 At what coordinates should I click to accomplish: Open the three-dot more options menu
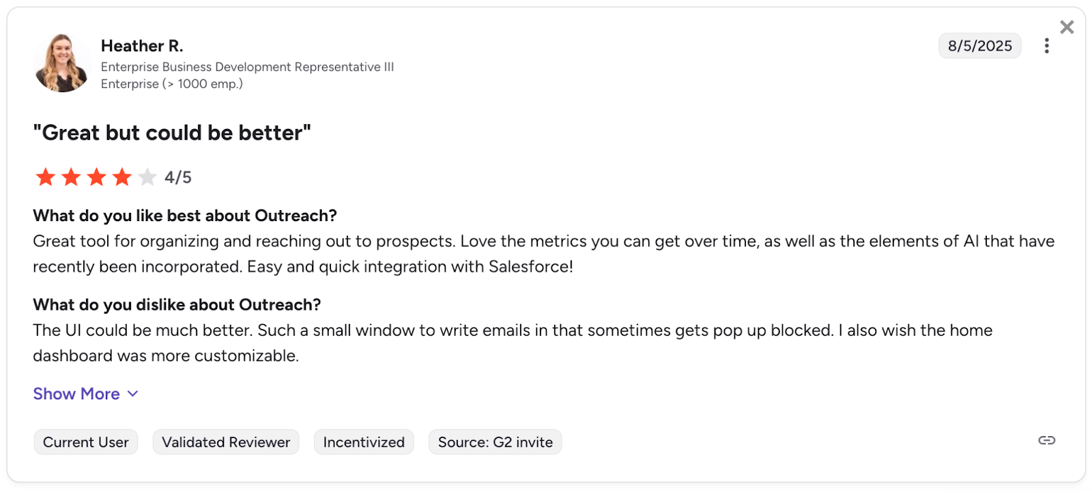pos(1046,46)
